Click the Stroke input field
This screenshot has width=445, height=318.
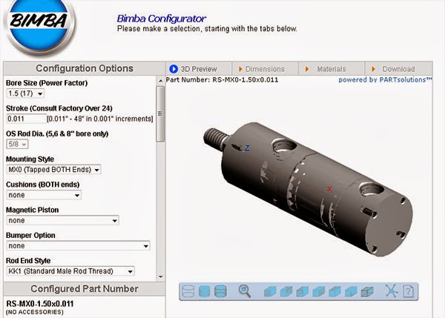(x=26, y=119)
